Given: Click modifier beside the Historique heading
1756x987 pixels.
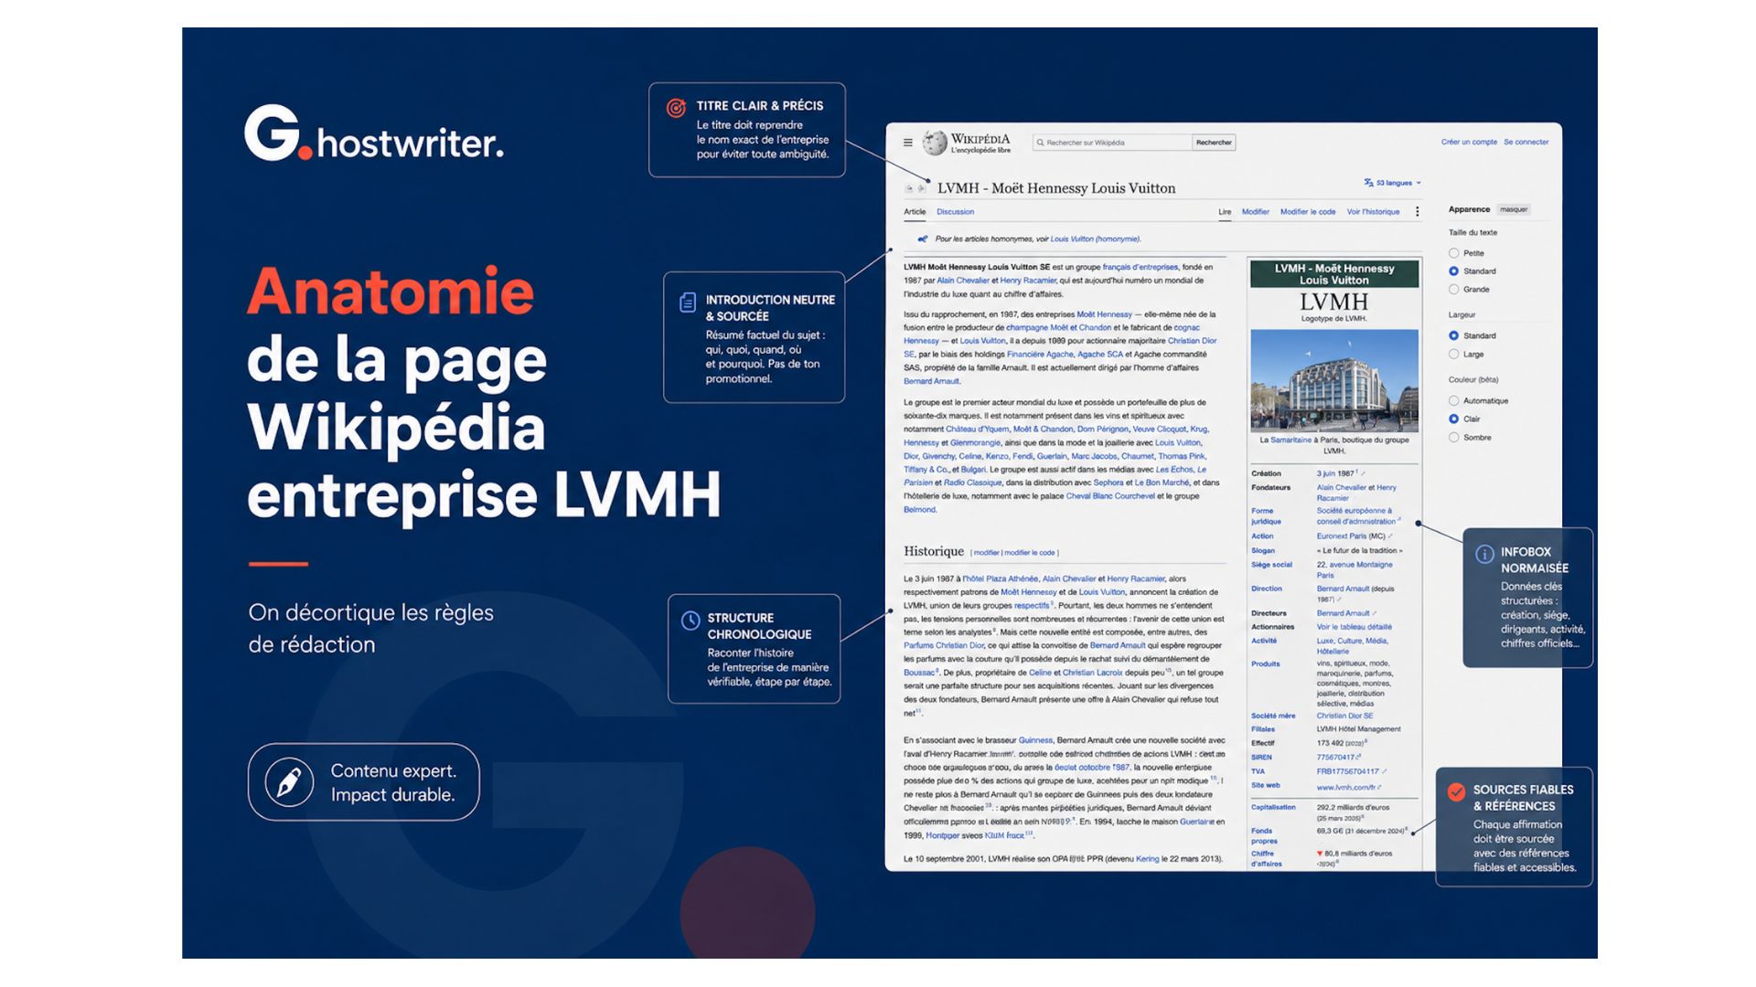Looking at the screenshot, I should click(986, 553).
